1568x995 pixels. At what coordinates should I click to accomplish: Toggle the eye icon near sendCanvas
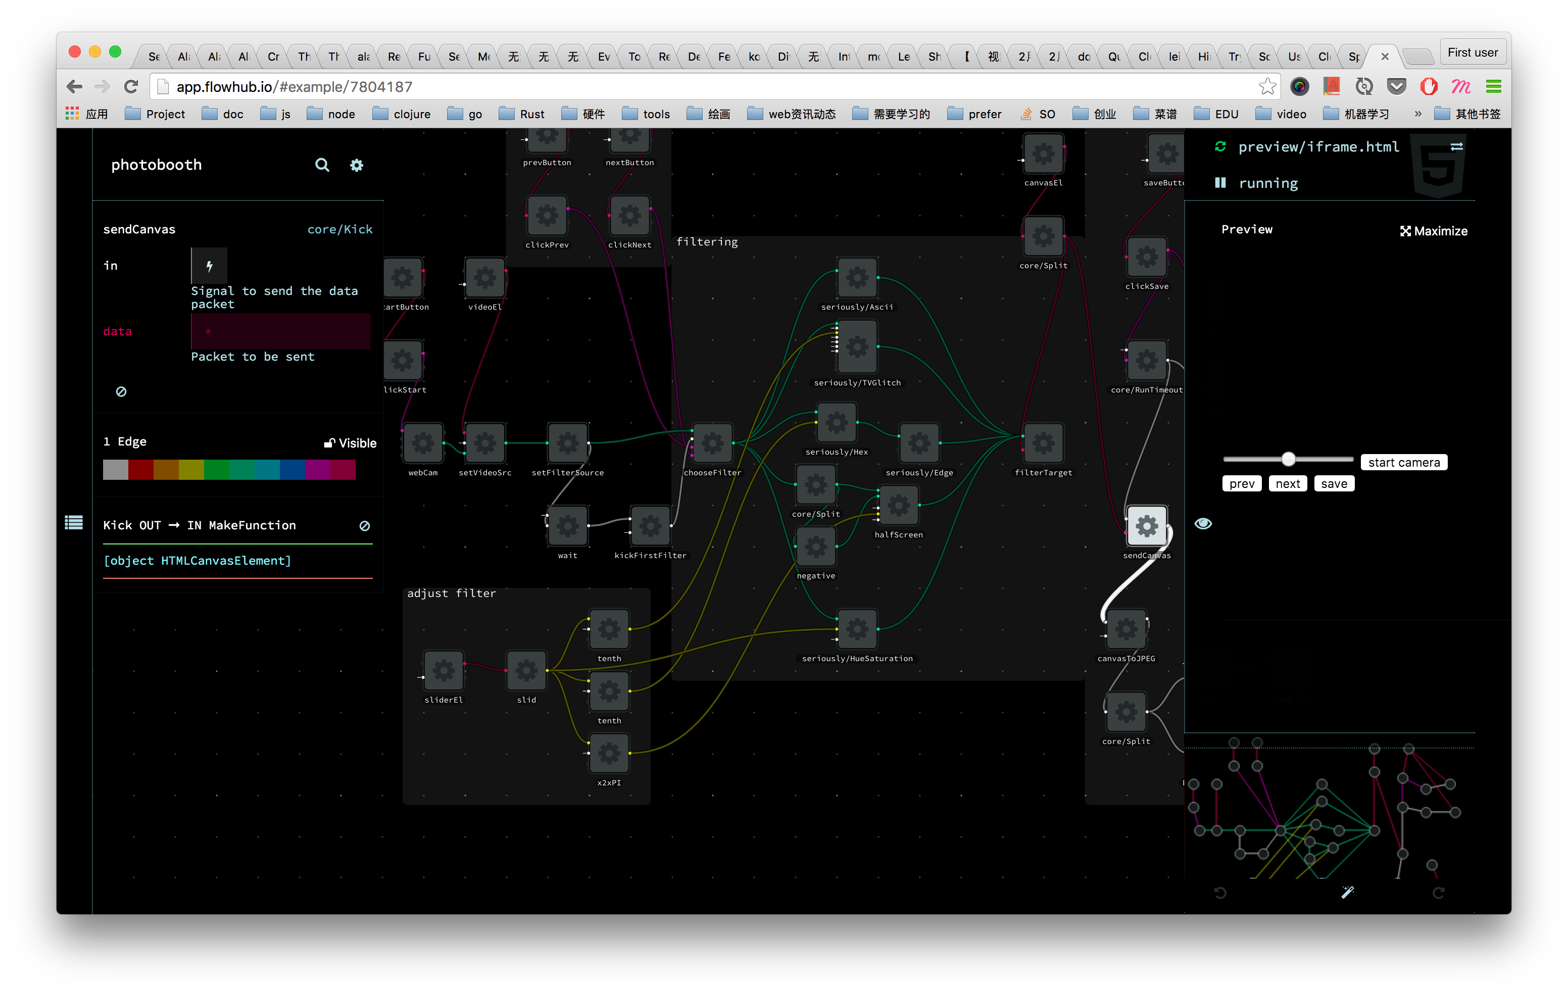click(1203, 524)
